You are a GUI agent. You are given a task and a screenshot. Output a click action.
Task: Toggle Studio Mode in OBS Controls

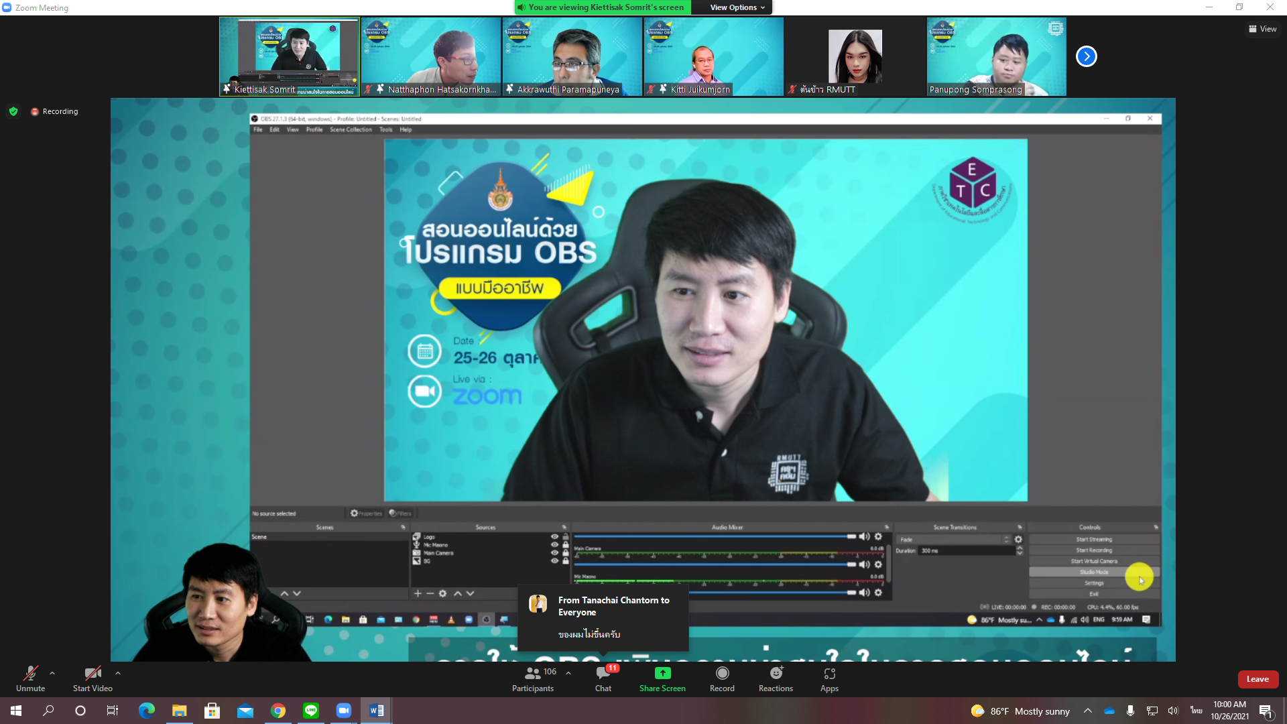[1094, 572]
